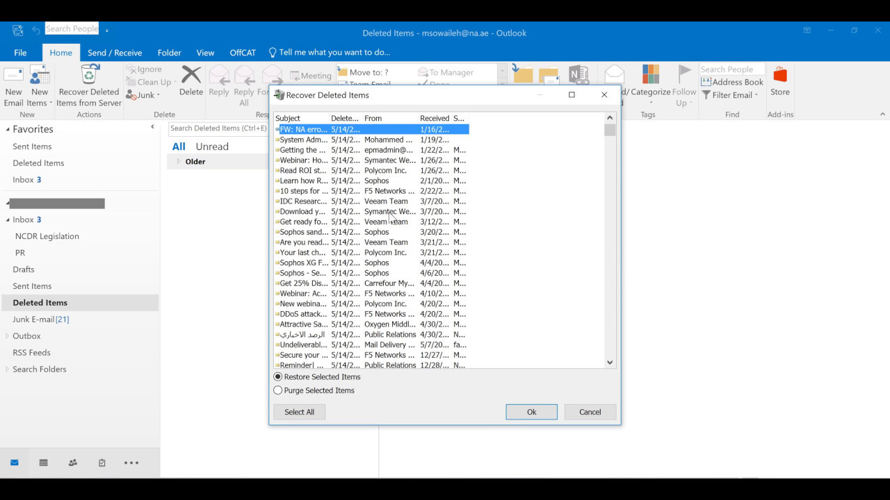Select Restore Selected Items radio button
Viewport: 890px width, 500px height.
click(278, 377)
